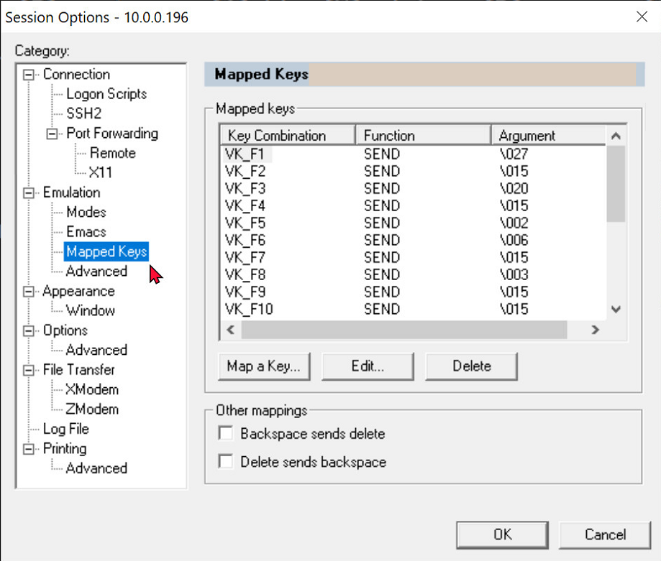Confirm settings with OK button

(x=502, y=534)
